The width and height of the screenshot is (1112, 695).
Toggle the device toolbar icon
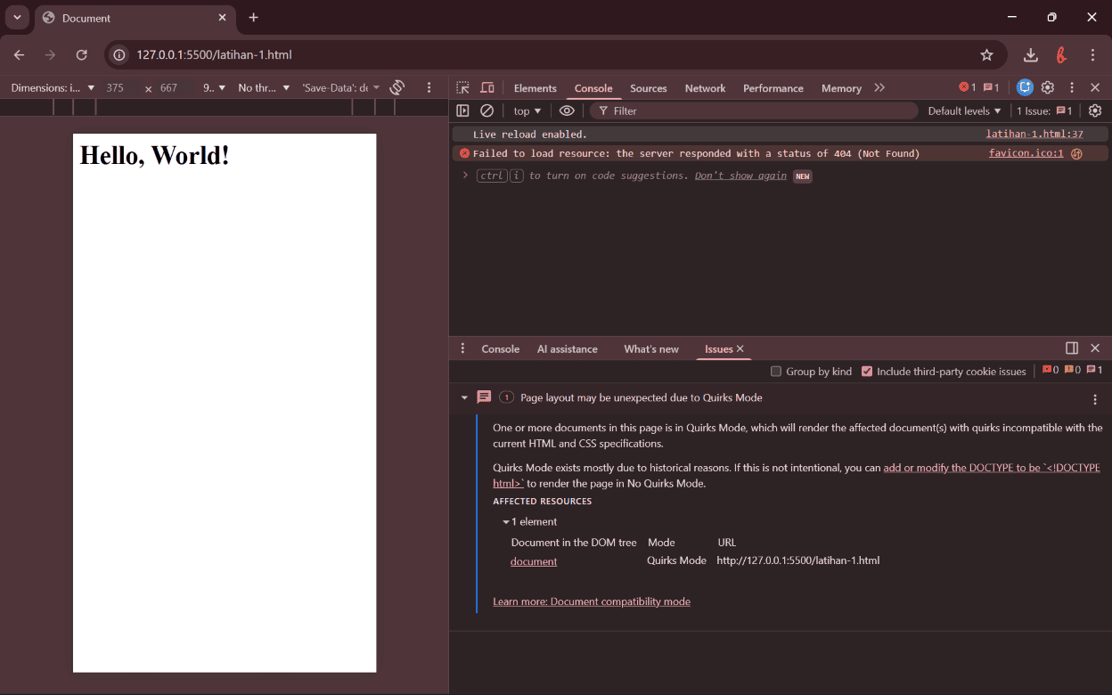[x=487, y=87]
